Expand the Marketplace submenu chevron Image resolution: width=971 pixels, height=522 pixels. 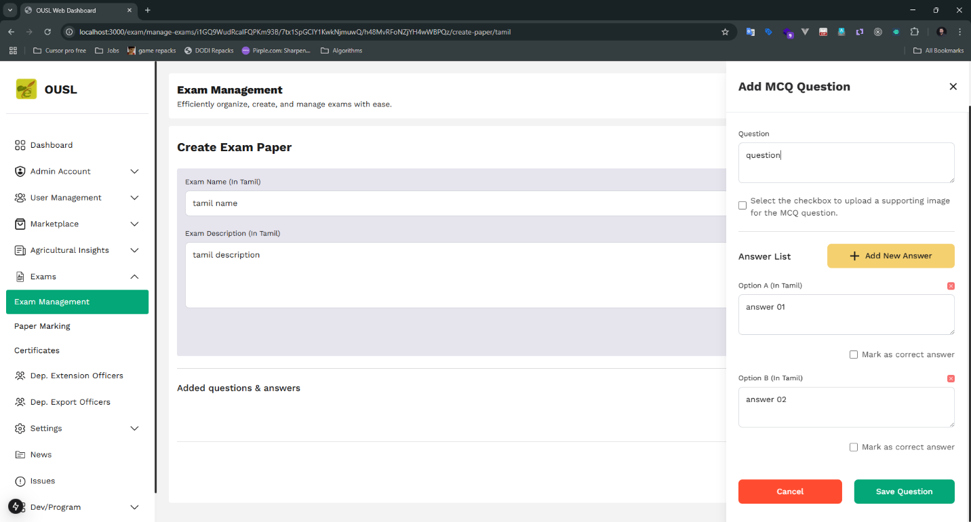click(x=134, y=224)
